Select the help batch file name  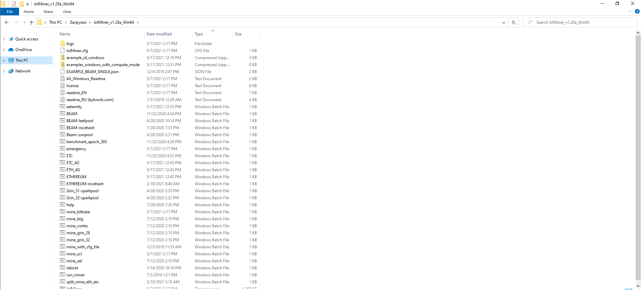click(x=70, y=205)
